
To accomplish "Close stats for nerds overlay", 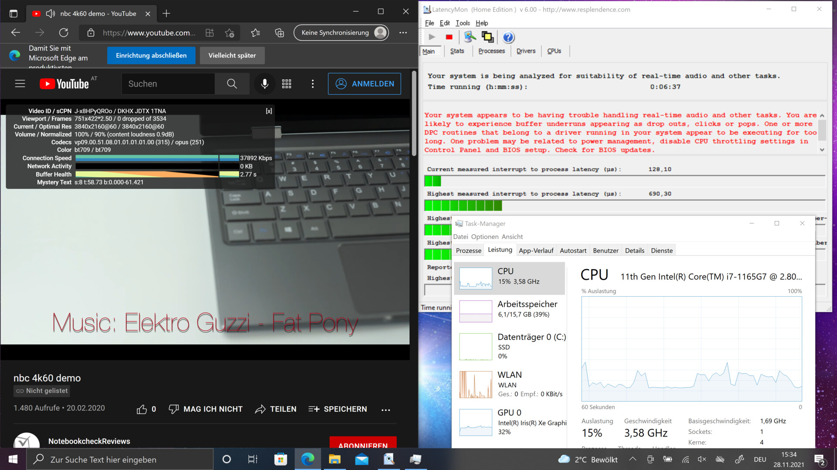I will click(x=269, y=111).
